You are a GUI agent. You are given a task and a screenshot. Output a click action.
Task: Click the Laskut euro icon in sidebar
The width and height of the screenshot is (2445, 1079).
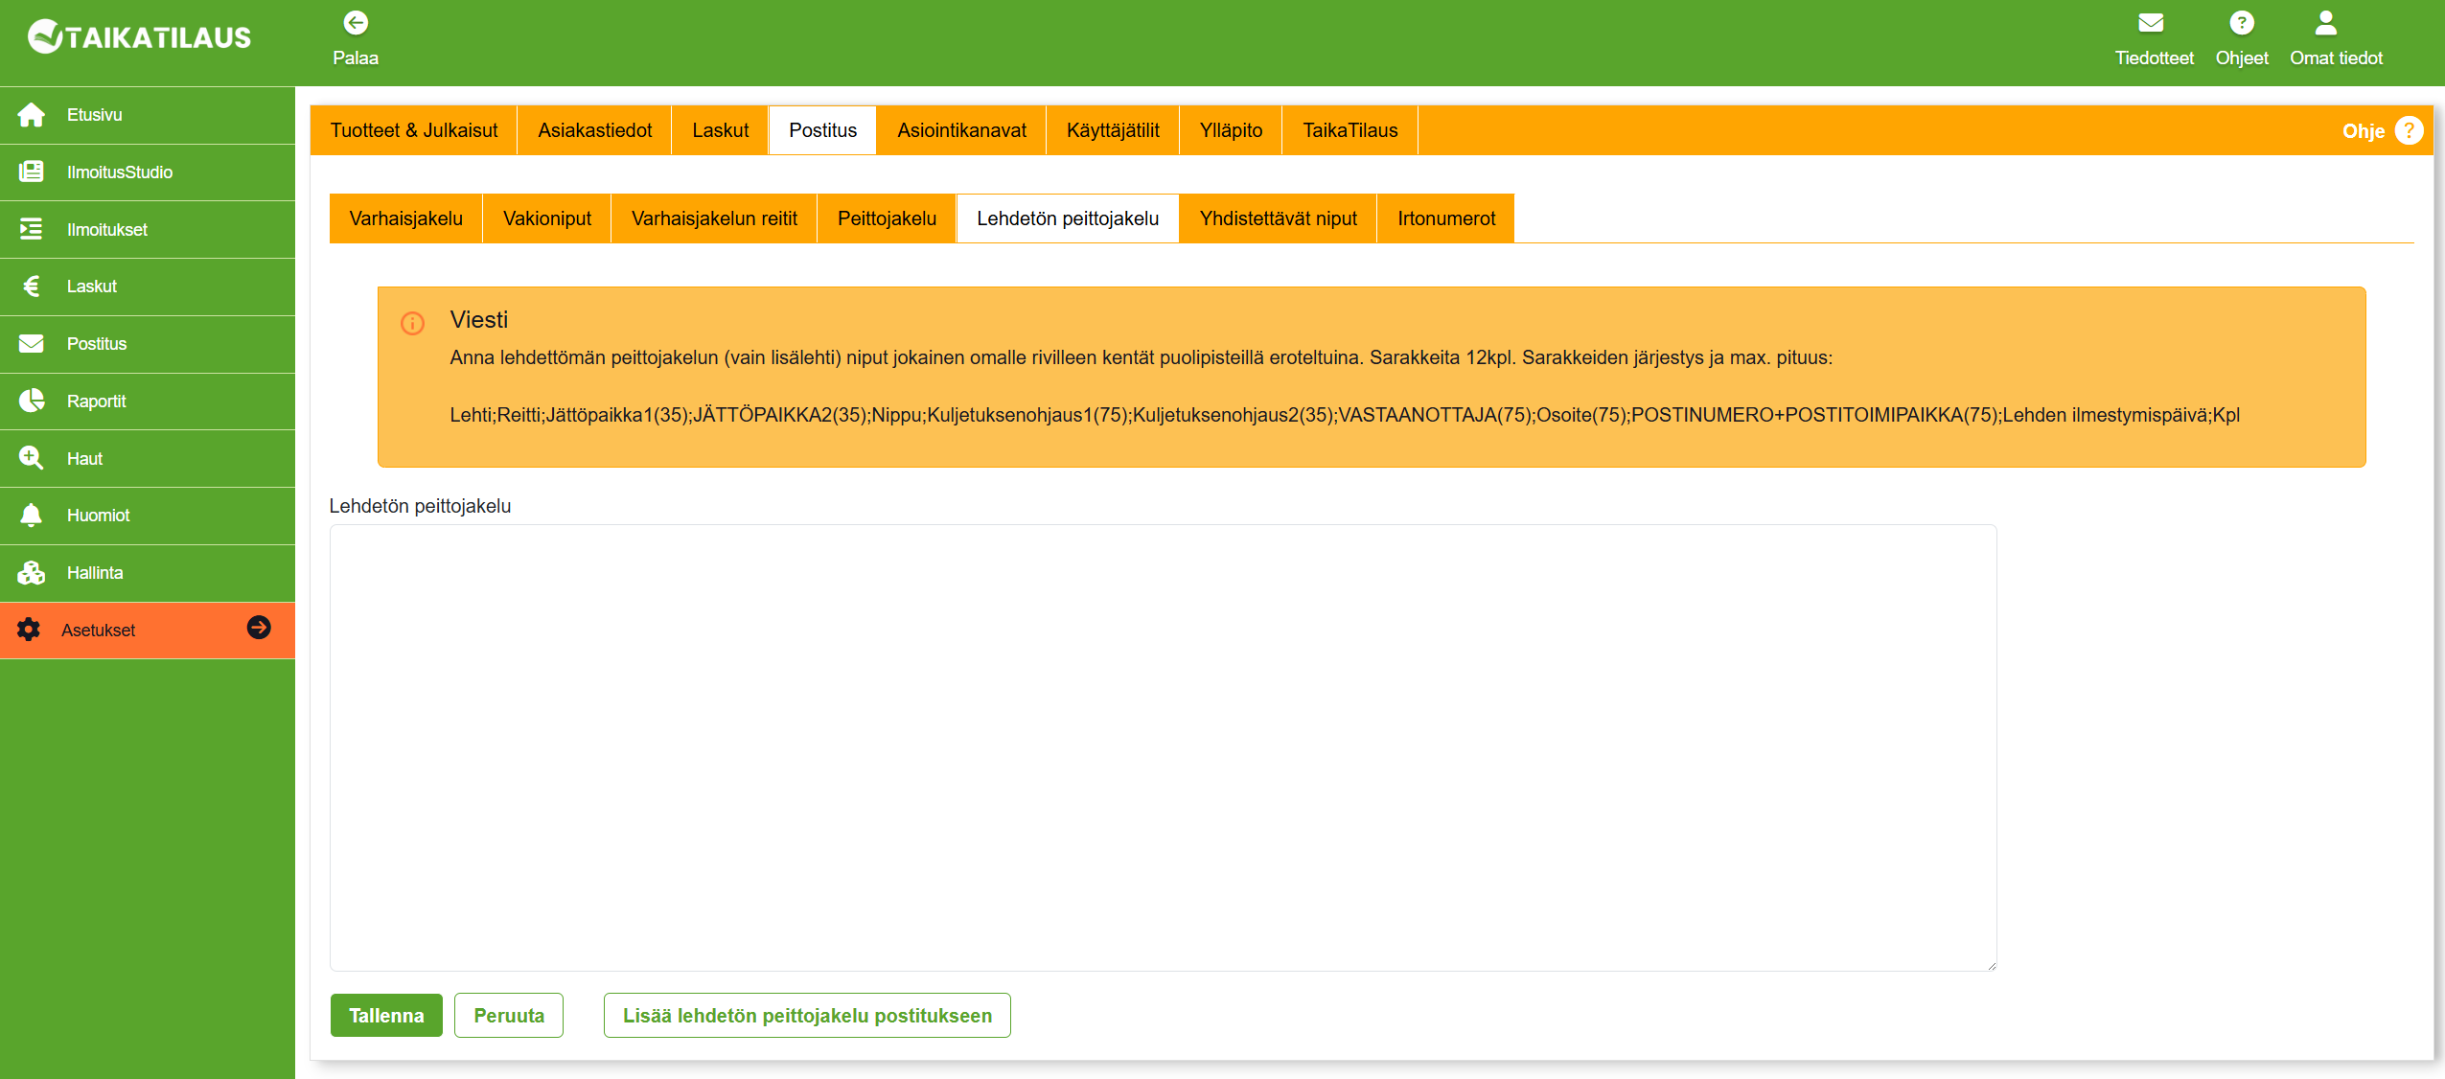pyautogui.click(x=32, y=287)
